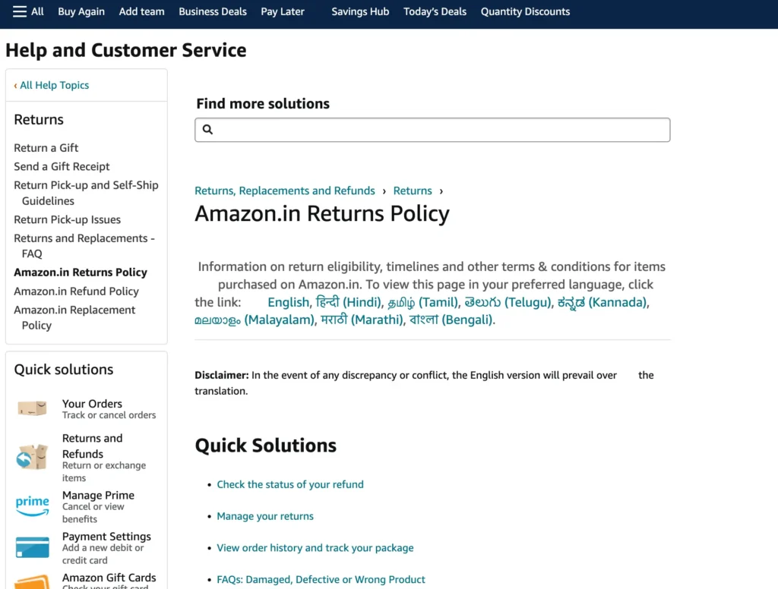Image resolution: width=778 pixels, height=589 pixels.
Task: Check the status of your refund
Action: (x=290, y=484)
